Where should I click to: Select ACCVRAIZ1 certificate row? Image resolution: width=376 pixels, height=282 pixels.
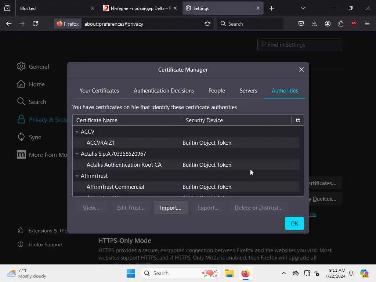(x=186, y=143)
